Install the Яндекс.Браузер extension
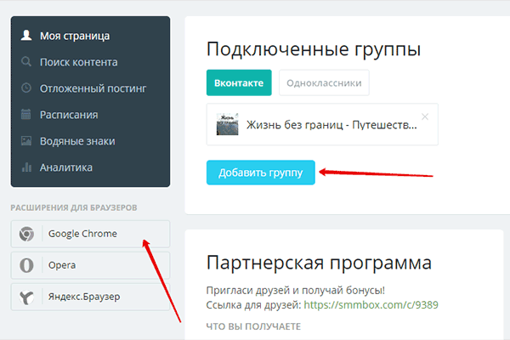510x340 pixels. point(90,297)
